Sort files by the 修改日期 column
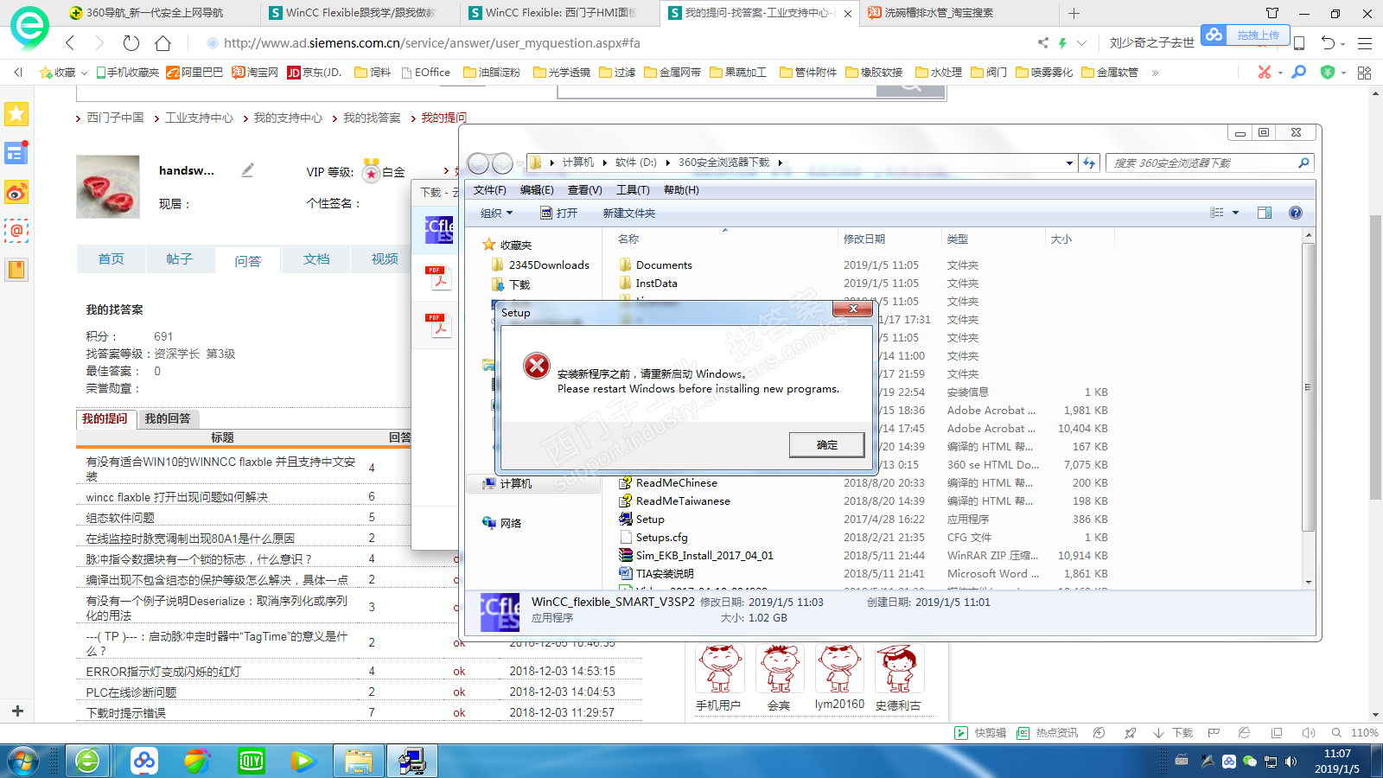Screen dimensions: 1383x778 [x=864, y=239]
